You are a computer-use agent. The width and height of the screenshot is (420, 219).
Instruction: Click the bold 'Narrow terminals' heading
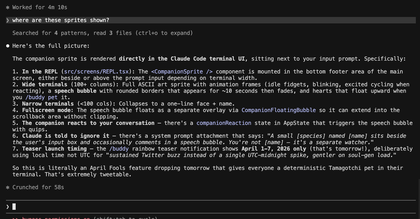[48, 104]
